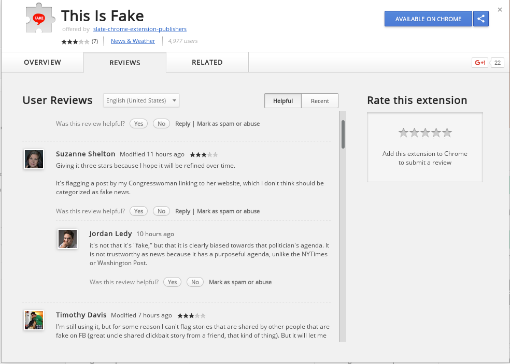This screenshot has height=364, width=510.
Task: Click the second star in Rate this extension
Action: pyautogui.click(x=415, y=133)
